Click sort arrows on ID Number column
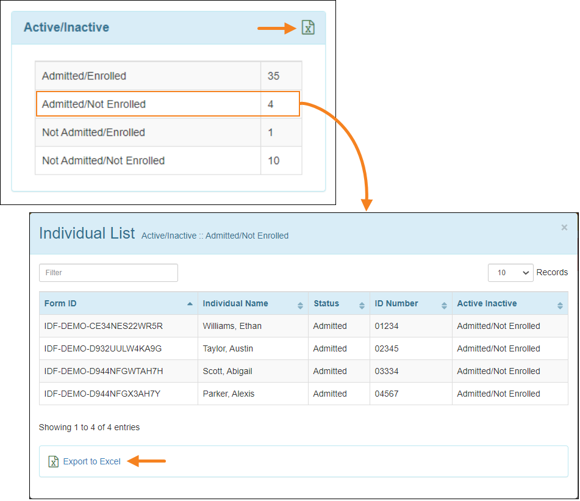 tap(444, 305)
